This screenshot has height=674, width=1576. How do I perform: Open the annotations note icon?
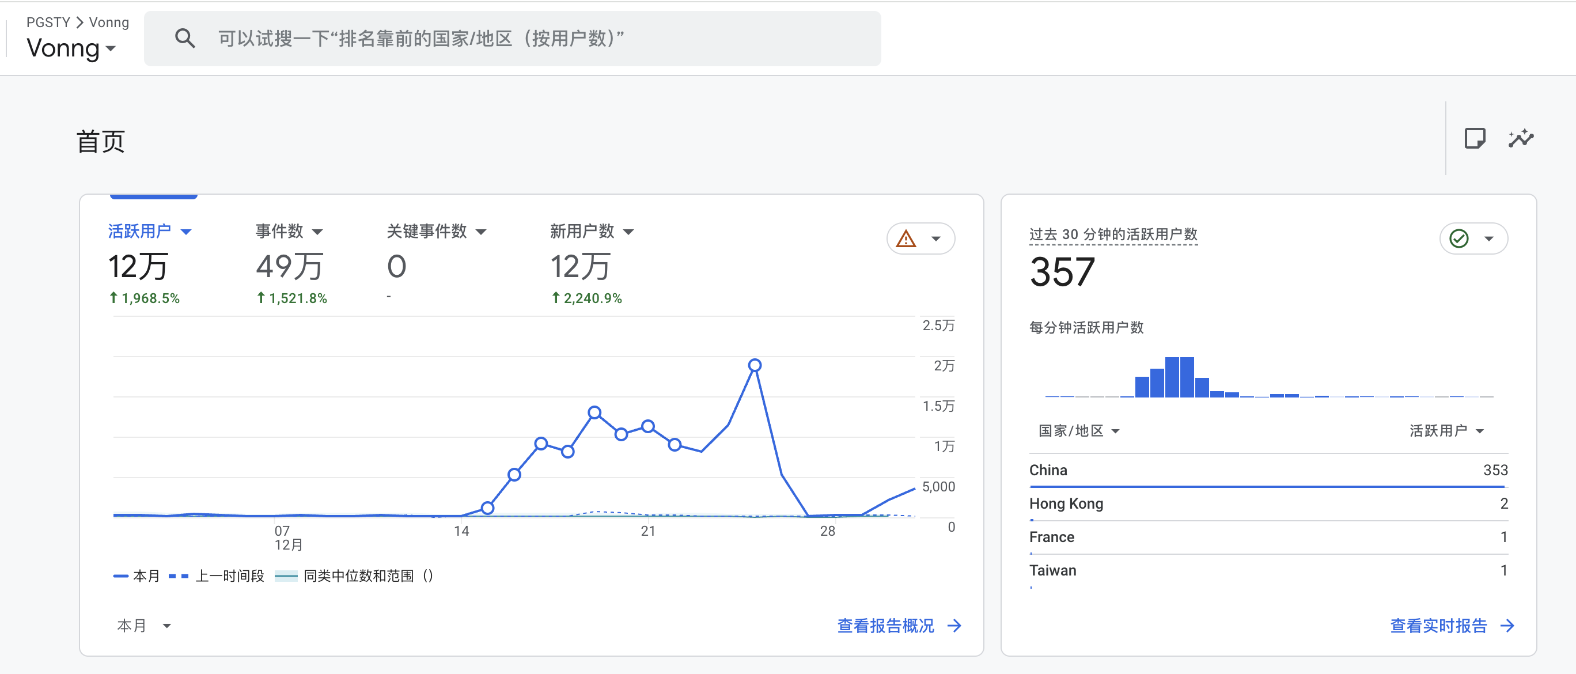pos(1475,138)
